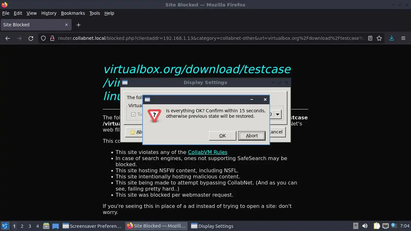The width and height of the screenshot is (411, 231).
Task: Switch to workspace 4
Action: tap(37, 226)
